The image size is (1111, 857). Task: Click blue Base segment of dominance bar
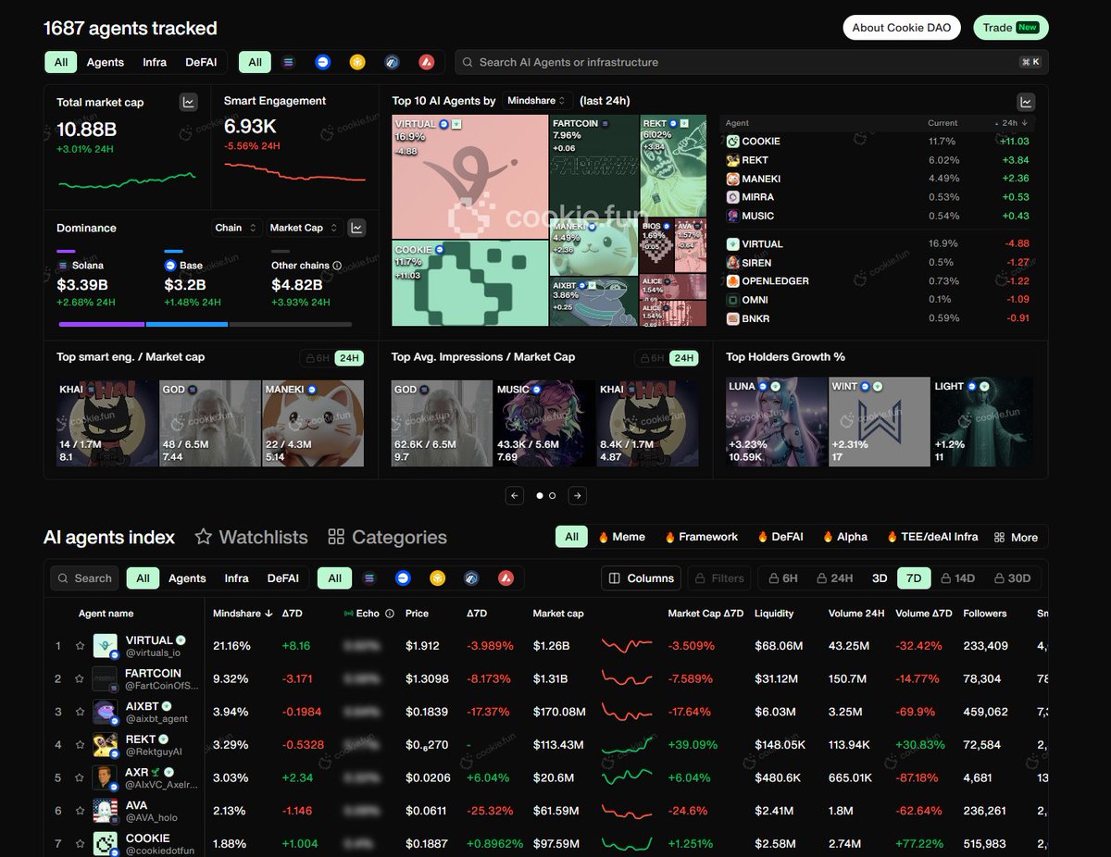[x=187, y=324]
